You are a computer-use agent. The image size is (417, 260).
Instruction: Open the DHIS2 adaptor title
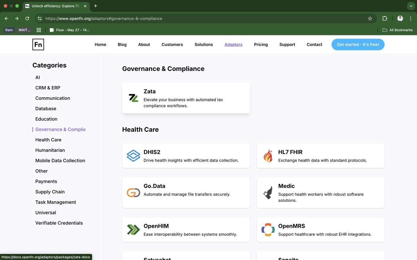(x=152, y=152)
